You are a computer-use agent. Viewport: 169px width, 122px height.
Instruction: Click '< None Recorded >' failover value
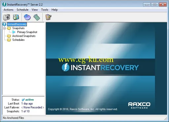(33, 107)
